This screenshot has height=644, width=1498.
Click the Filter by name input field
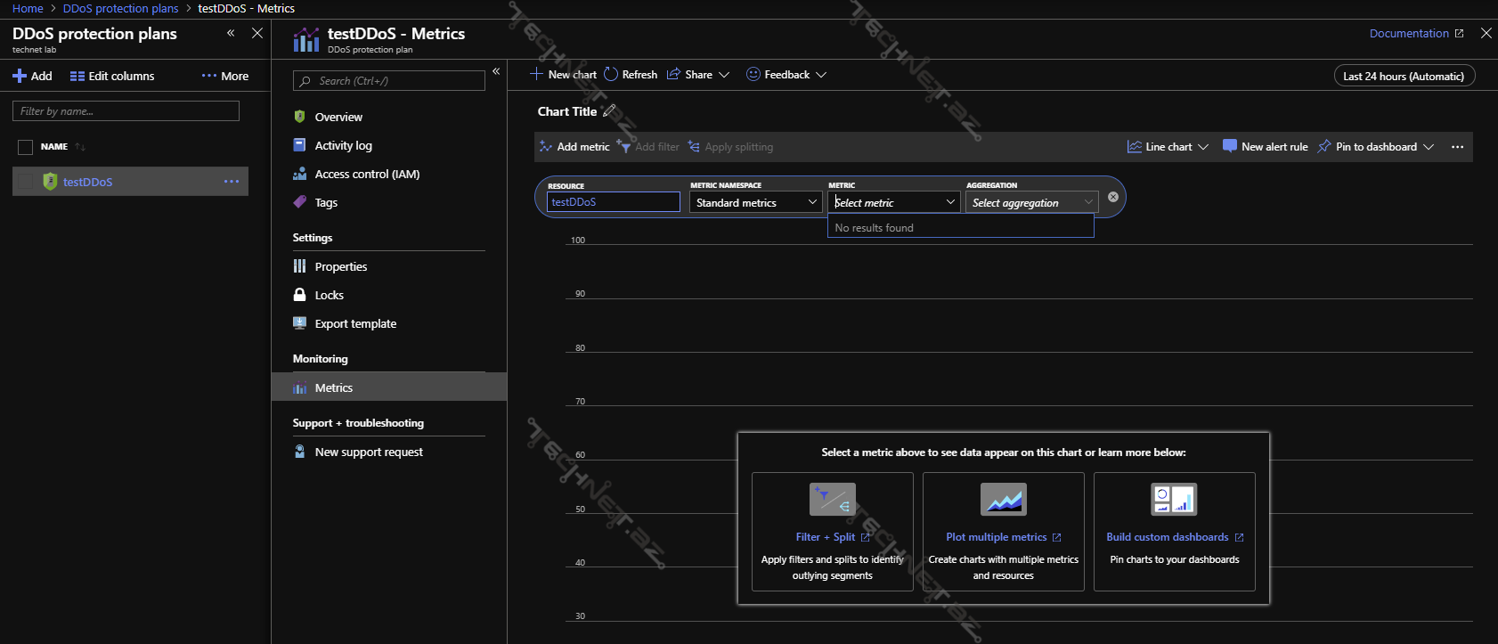[126, 111]
